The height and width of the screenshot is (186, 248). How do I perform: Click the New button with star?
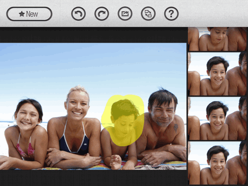click(29, 14)
